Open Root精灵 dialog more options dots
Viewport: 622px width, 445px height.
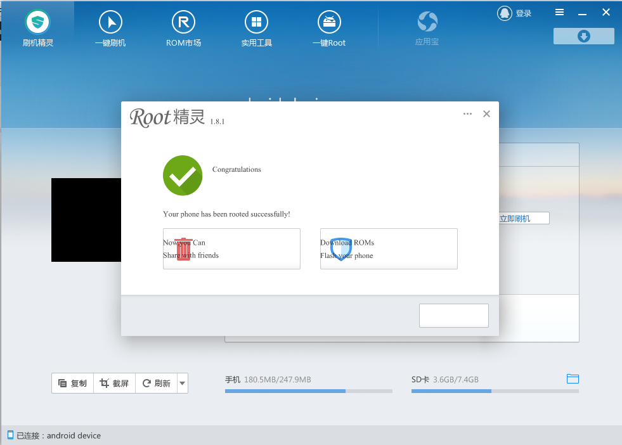pyautogui.click(x=467, y=114)
